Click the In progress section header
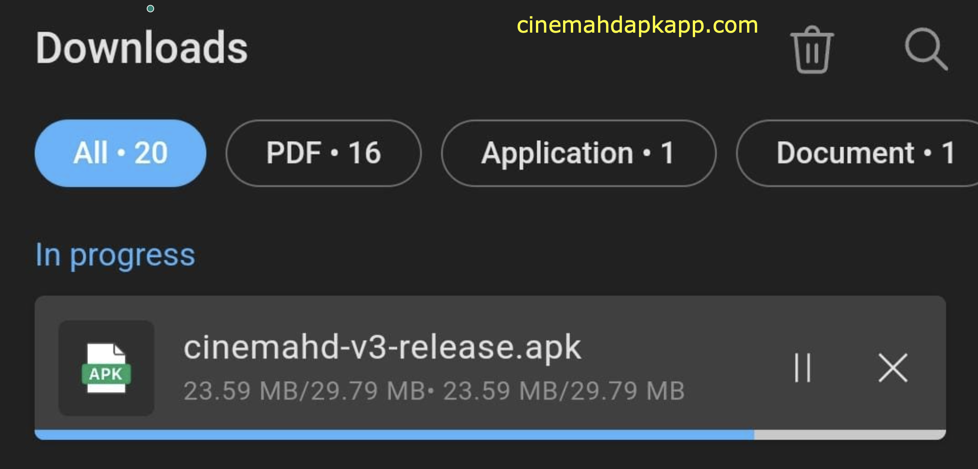 115,255
